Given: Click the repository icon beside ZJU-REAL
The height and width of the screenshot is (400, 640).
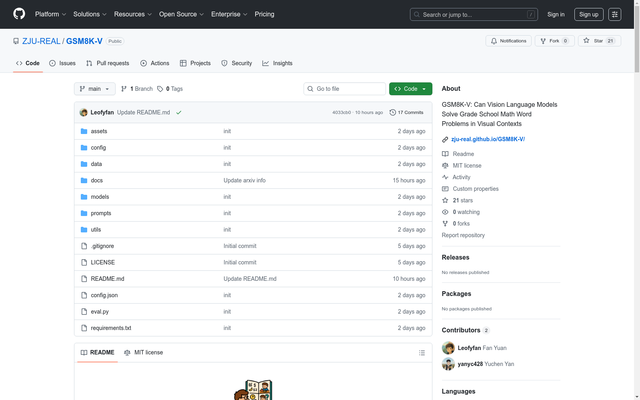Looking at the screenshot, I should 16,41.
